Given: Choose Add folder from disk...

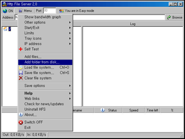Looking at the screenshot, I should [x=45, y=62].
